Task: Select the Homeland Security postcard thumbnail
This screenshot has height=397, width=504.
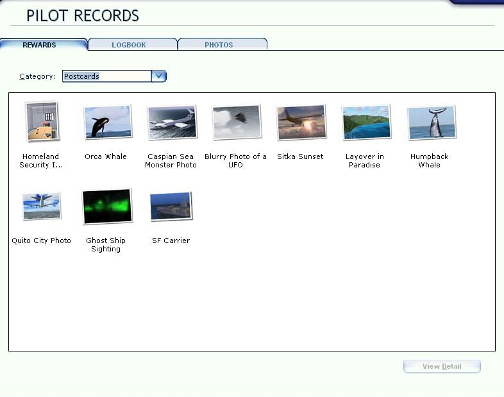Action: pos(42,121)
